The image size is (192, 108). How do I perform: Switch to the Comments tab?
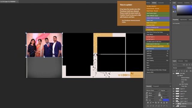click(161, 3)
